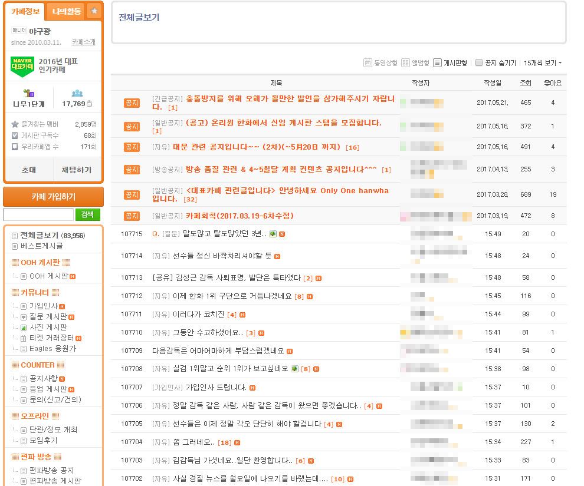The image size is (584, 486).
Task: Click the 나무1단계 cafe rank icon
Action: click(28, 94)
